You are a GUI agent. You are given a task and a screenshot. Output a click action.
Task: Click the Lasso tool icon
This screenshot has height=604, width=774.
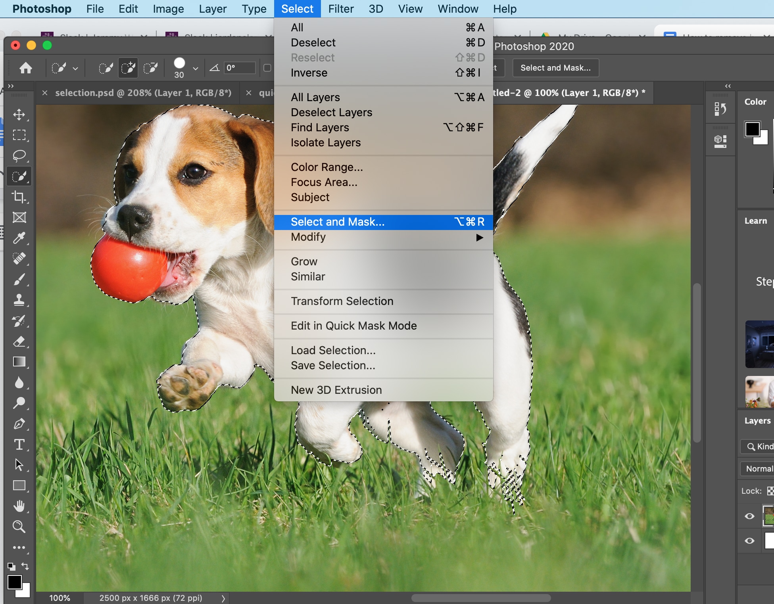[19, 154]
